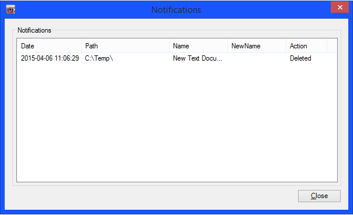Click the Action column header
The height and width of the screenshot is (215, 353).
pos(306,46)
